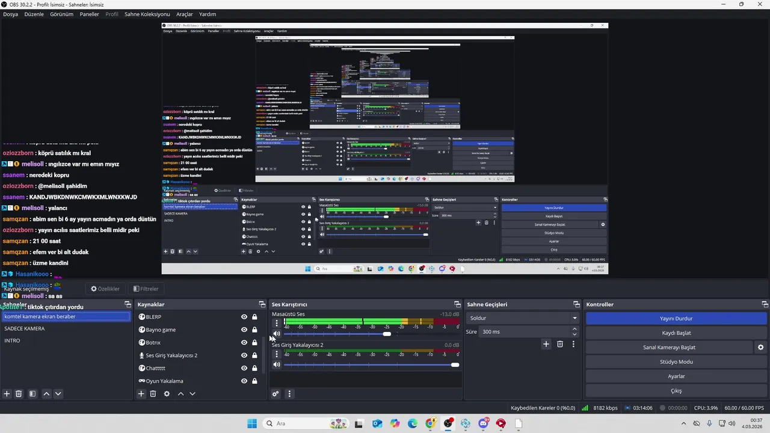This screenshot has width=770, height=433.
Task: Open the Yardım menu
Action: (x=208, y=14)
